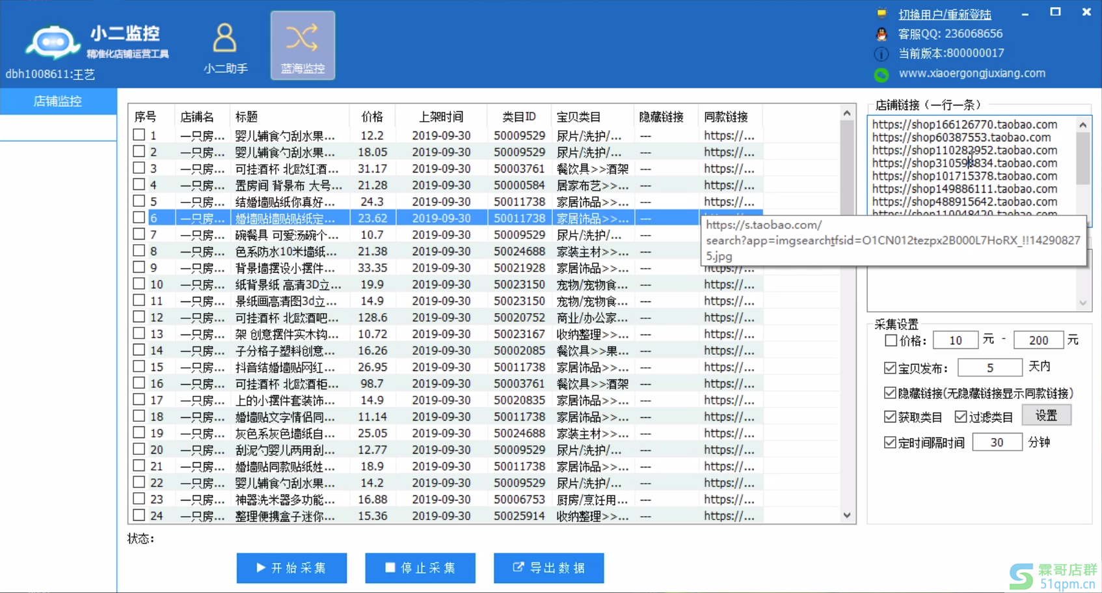Click the version info icon

click(x=881, y=53)
